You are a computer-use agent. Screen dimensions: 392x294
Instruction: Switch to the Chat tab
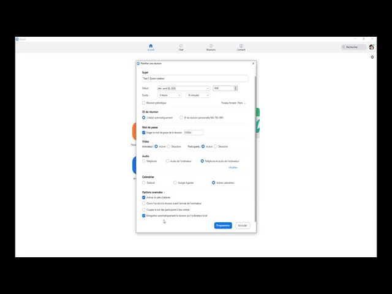(x=181, y=48)
